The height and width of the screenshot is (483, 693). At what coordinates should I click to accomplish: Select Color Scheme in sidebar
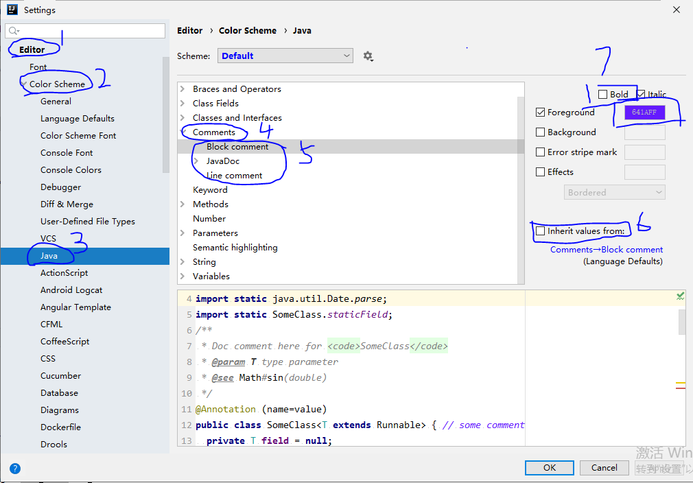tap(57, 84)
